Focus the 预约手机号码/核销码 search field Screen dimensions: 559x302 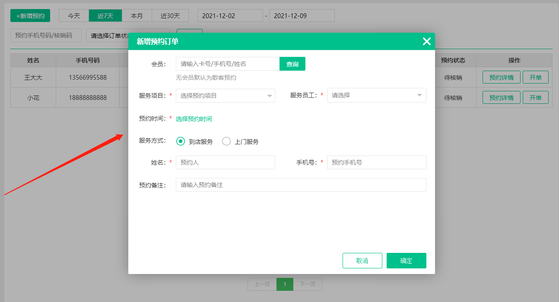(x=46, y=36)
